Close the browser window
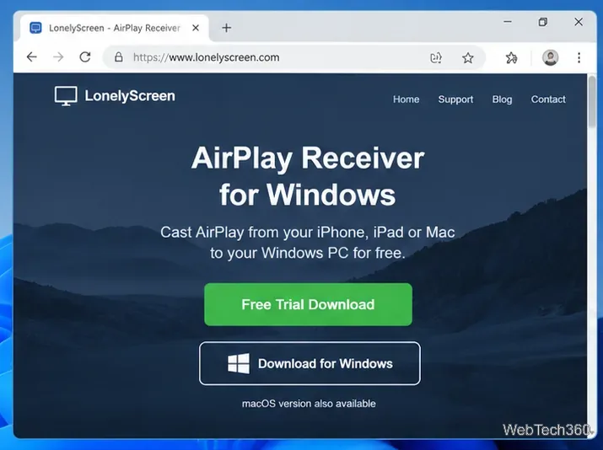603x450 pixels. click(579, 22)
